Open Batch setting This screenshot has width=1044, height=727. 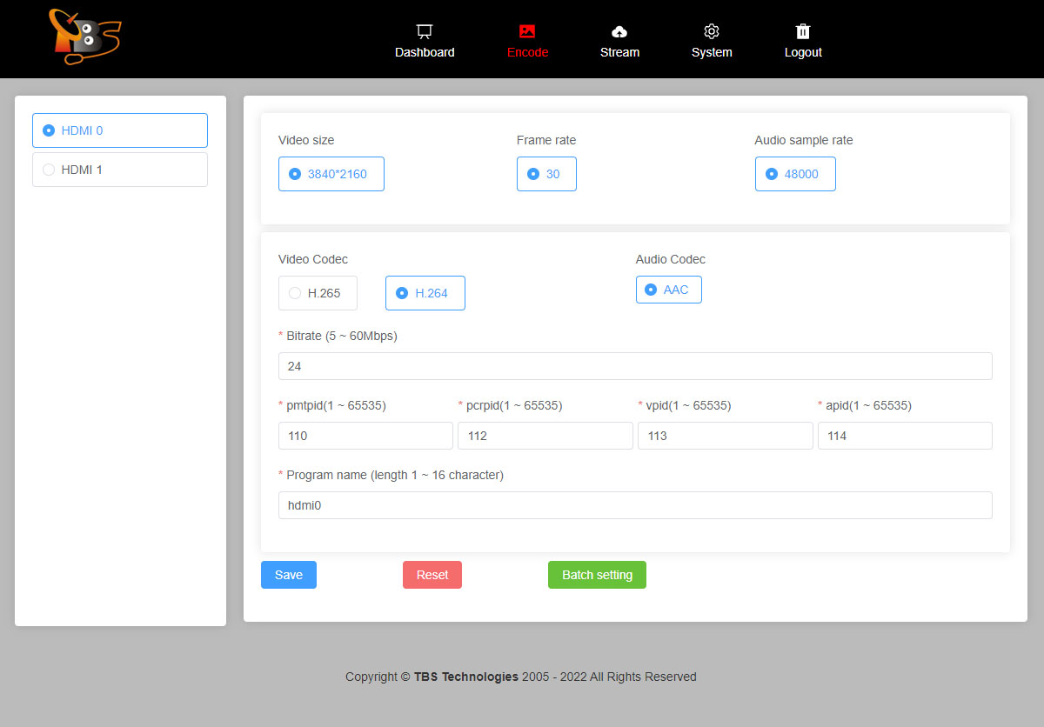[x=597, y=575]
